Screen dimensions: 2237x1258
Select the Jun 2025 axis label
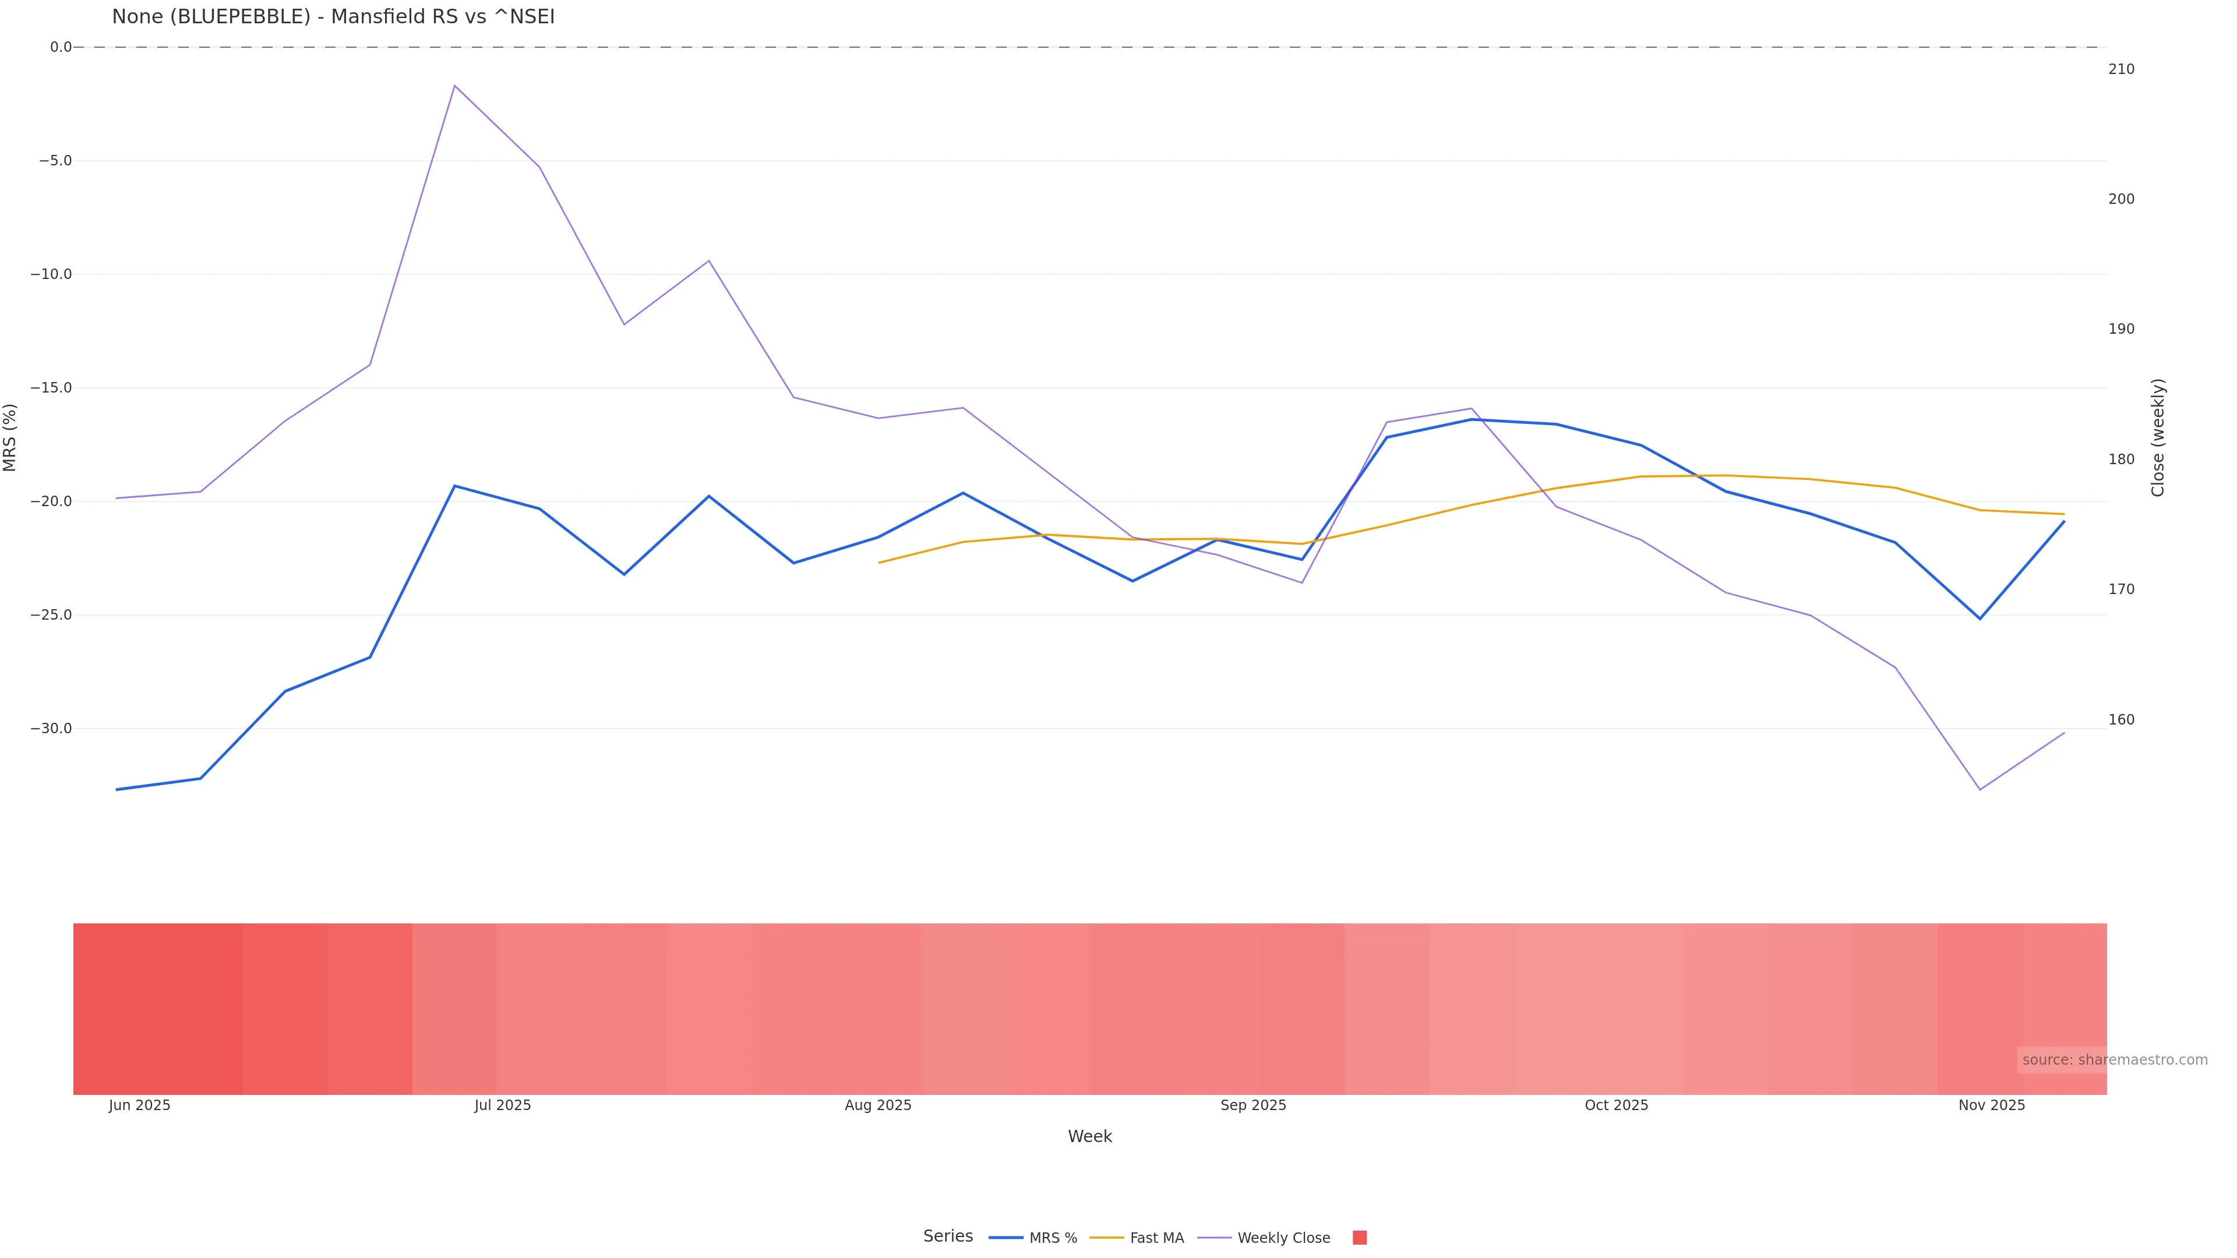click(140, 1105)
